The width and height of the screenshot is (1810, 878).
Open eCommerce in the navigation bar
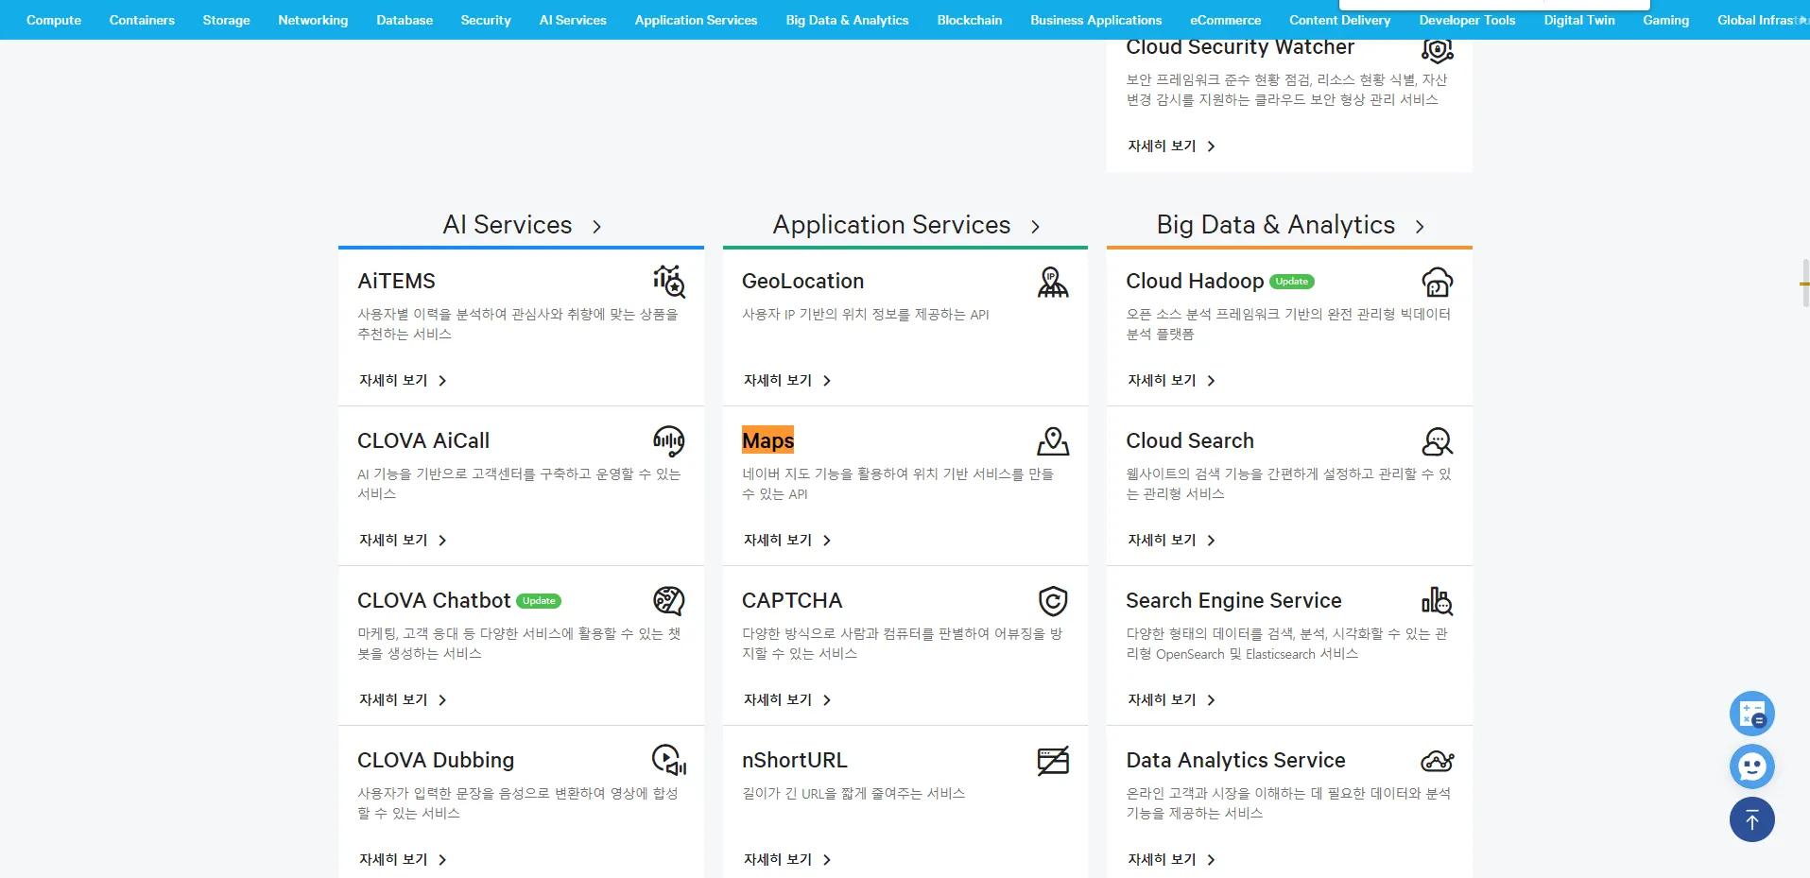coord(1225,20)
